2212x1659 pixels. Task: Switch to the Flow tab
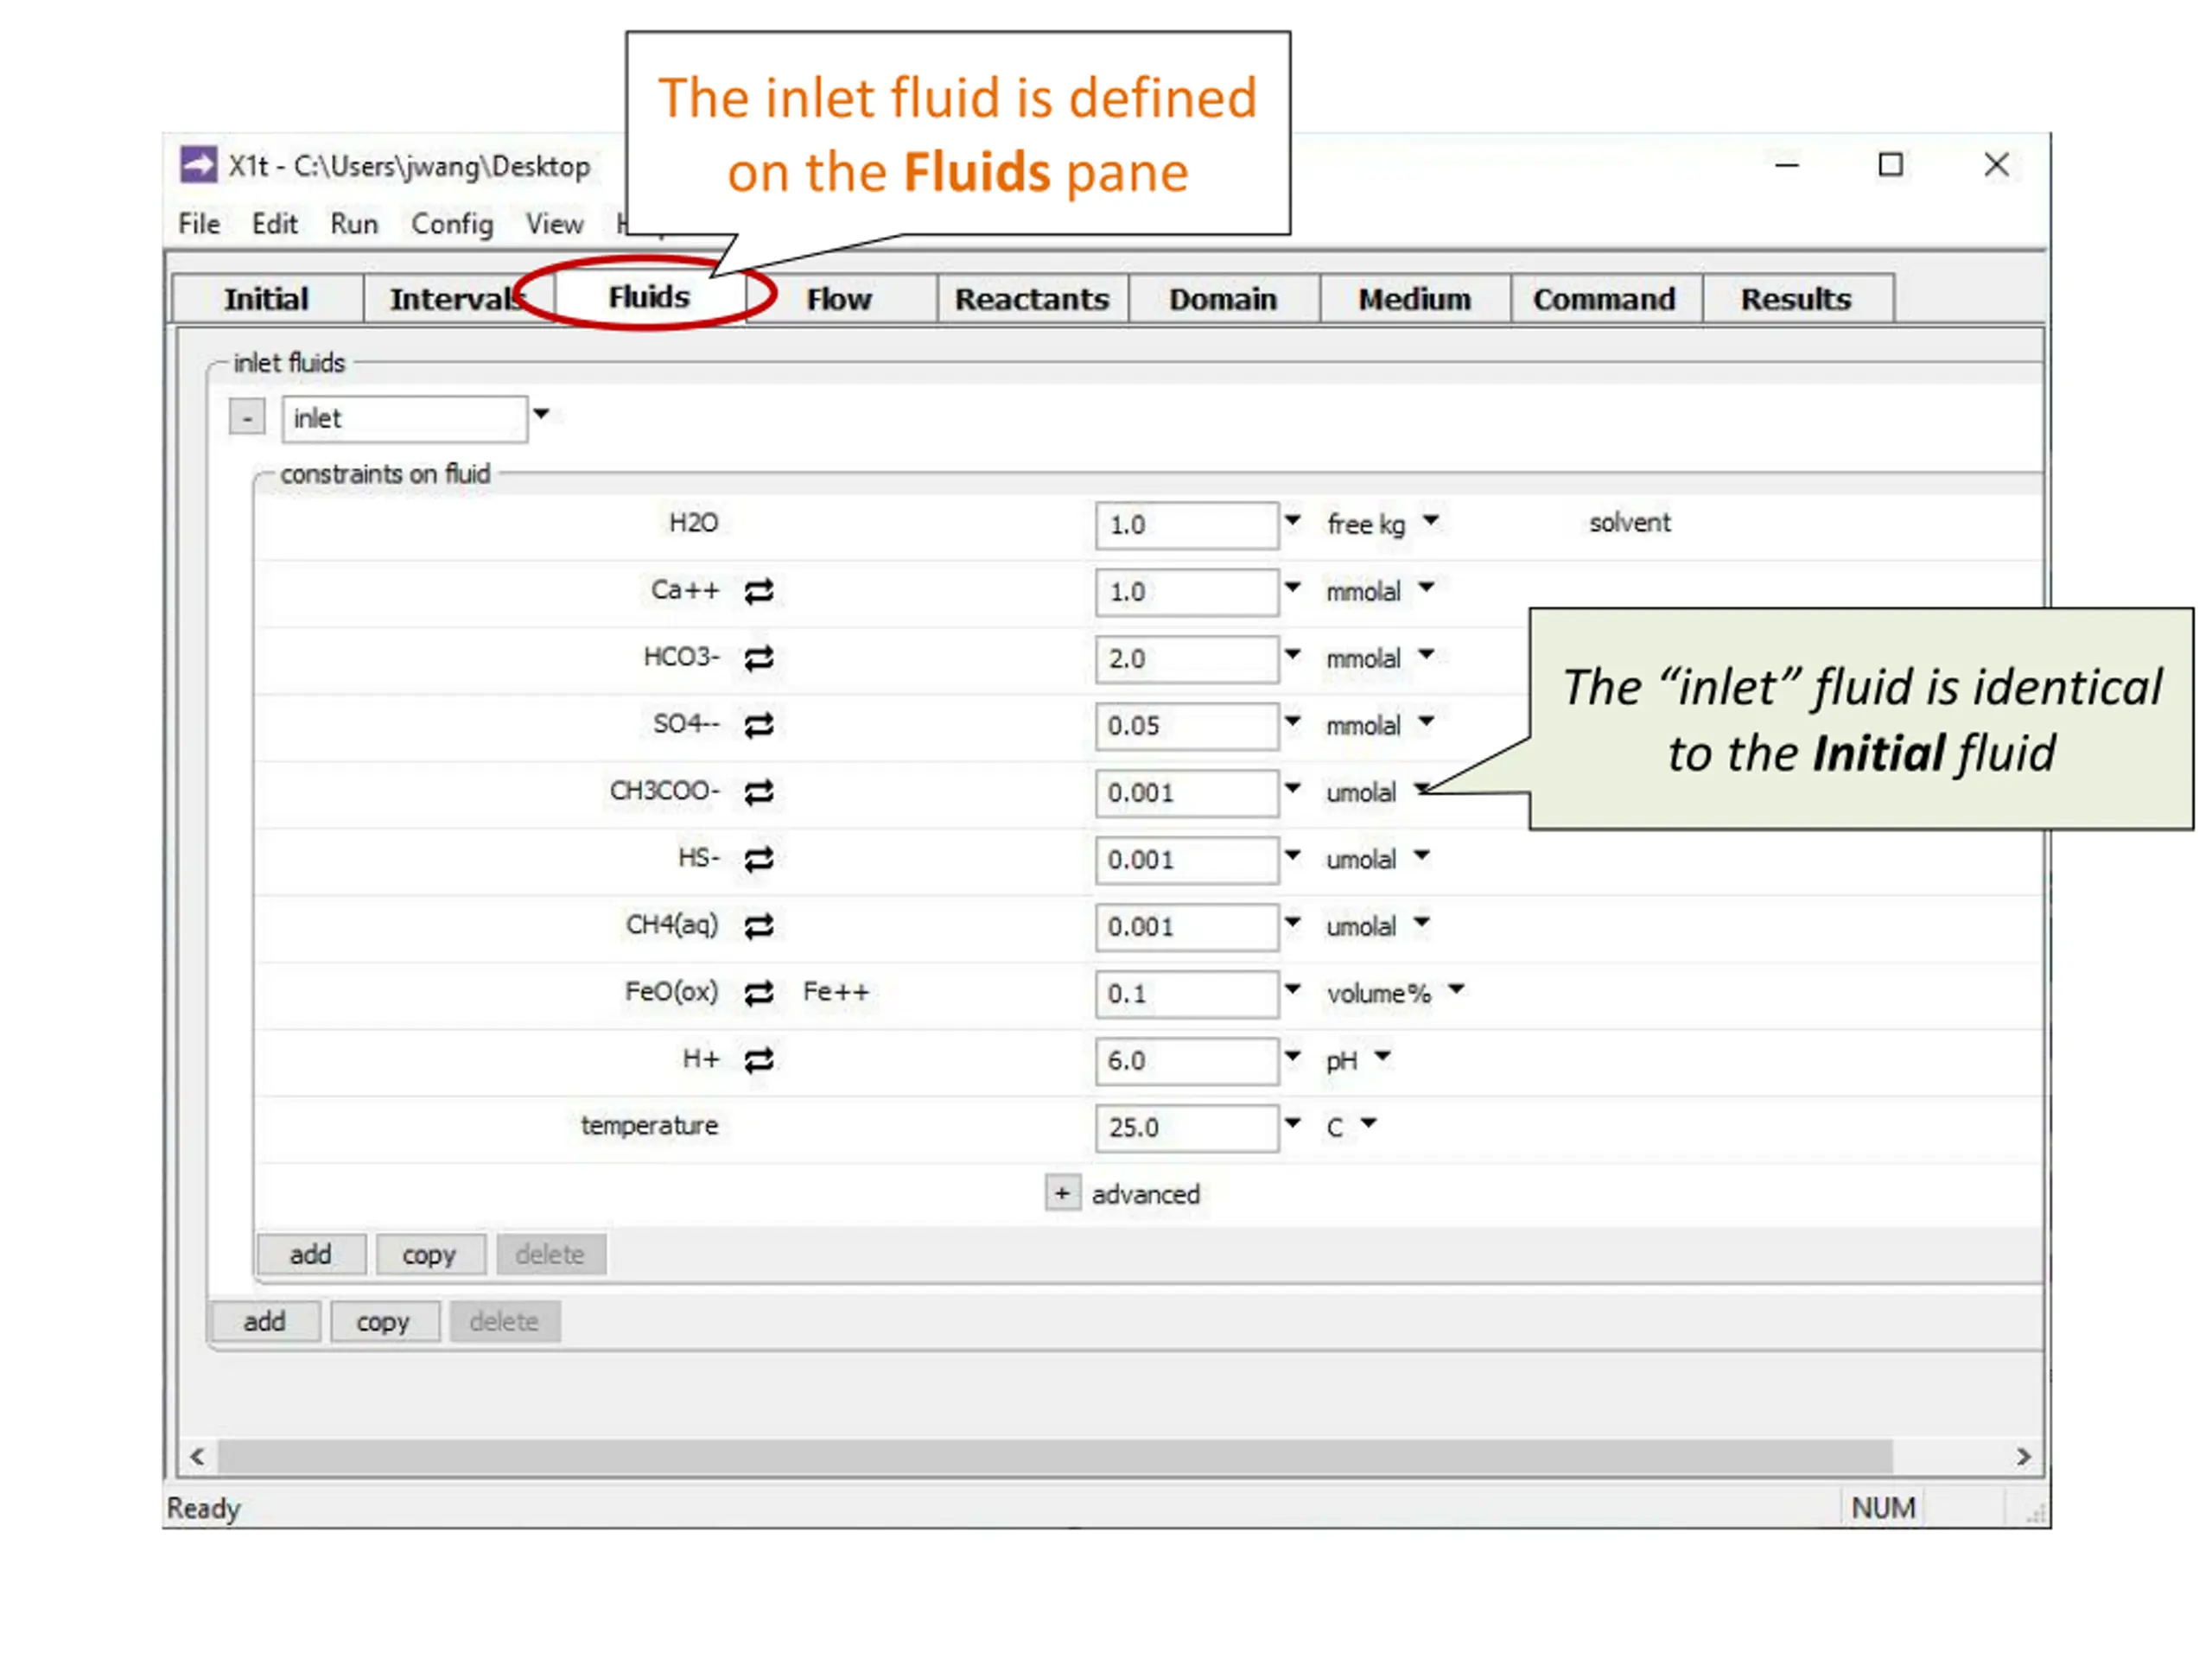point(839,299)
